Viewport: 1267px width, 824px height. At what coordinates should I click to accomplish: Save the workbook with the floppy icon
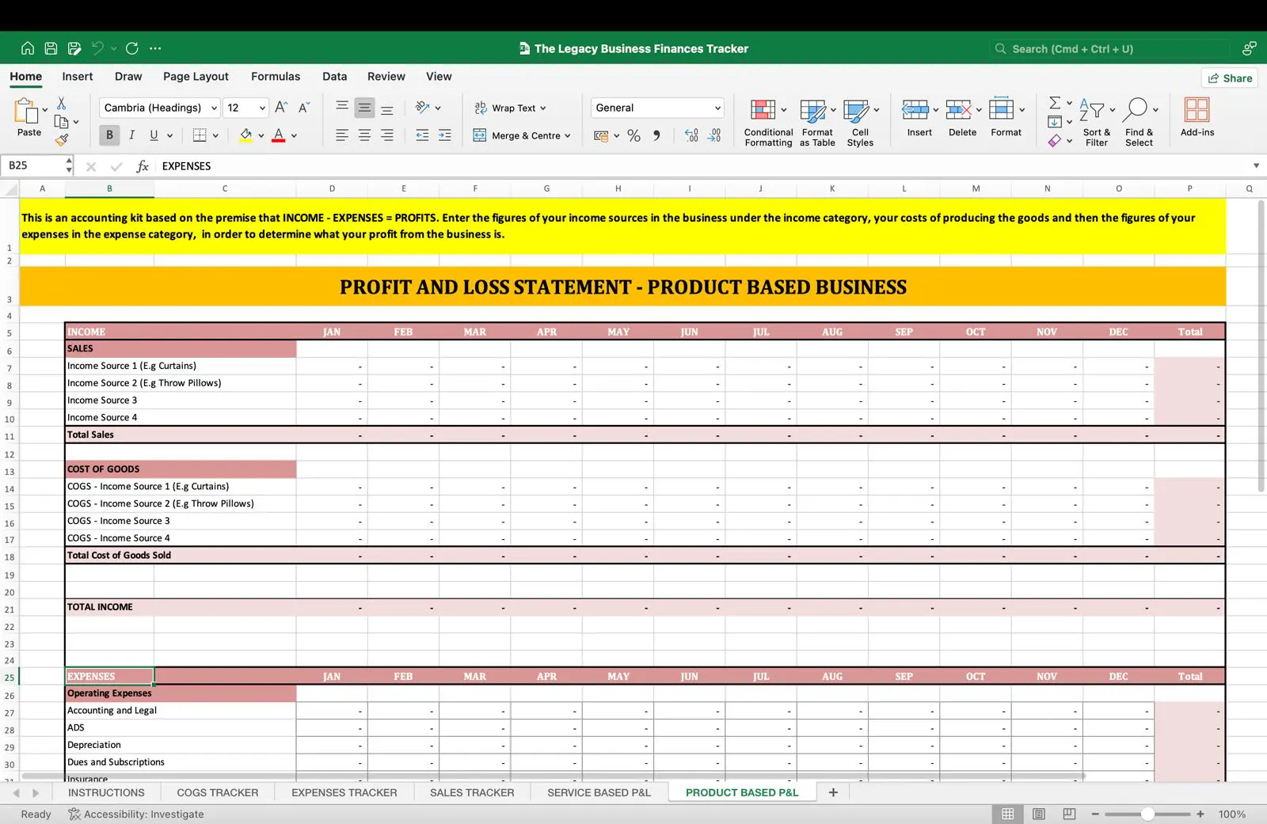[x=51, y=48]
